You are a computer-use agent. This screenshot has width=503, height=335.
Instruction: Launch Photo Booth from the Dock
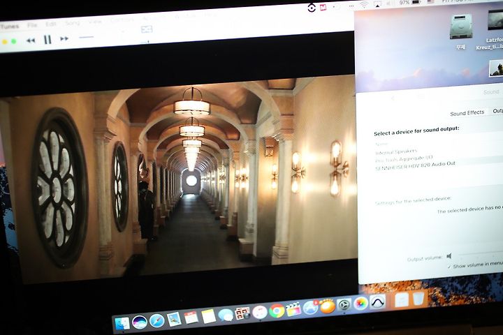(242, 313)
